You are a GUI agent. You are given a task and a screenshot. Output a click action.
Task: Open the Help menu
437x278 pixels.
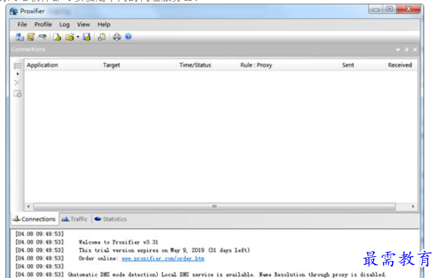[104, 25]
